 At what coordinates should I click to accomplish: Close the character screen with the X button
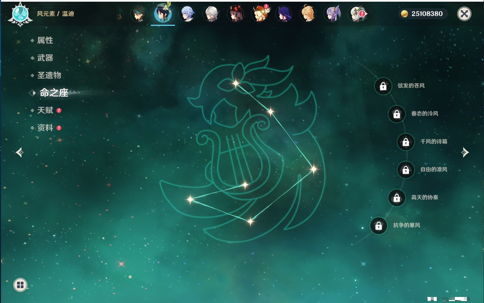[x=464, y=14]
